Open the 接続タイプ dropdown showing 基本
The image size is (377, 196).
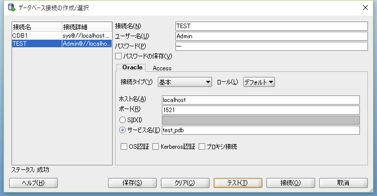tap(184, 82)
